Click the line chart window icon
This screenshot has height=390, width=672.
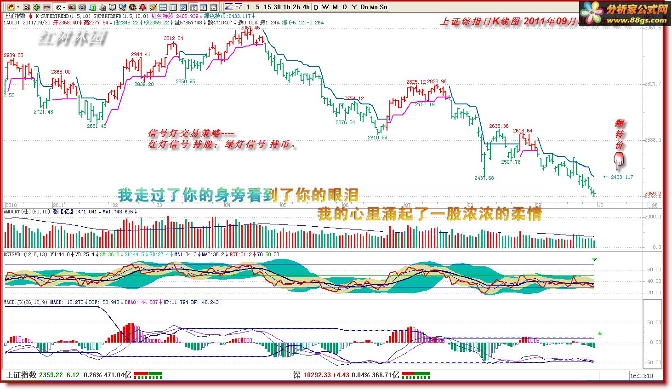coord(213,7)
